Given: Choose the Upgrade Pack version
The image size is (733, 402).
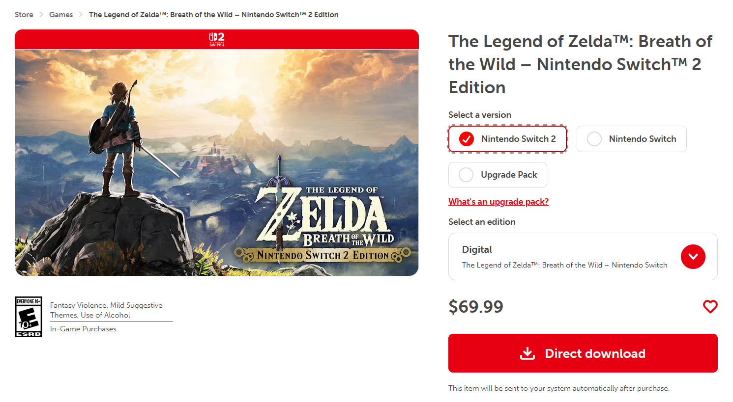Looking at the screenshot, I should point(498,175).
